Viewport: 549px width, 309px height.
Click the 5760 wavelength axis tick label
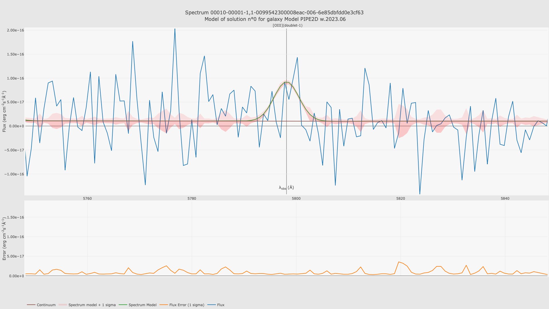[x=87, y=199]
